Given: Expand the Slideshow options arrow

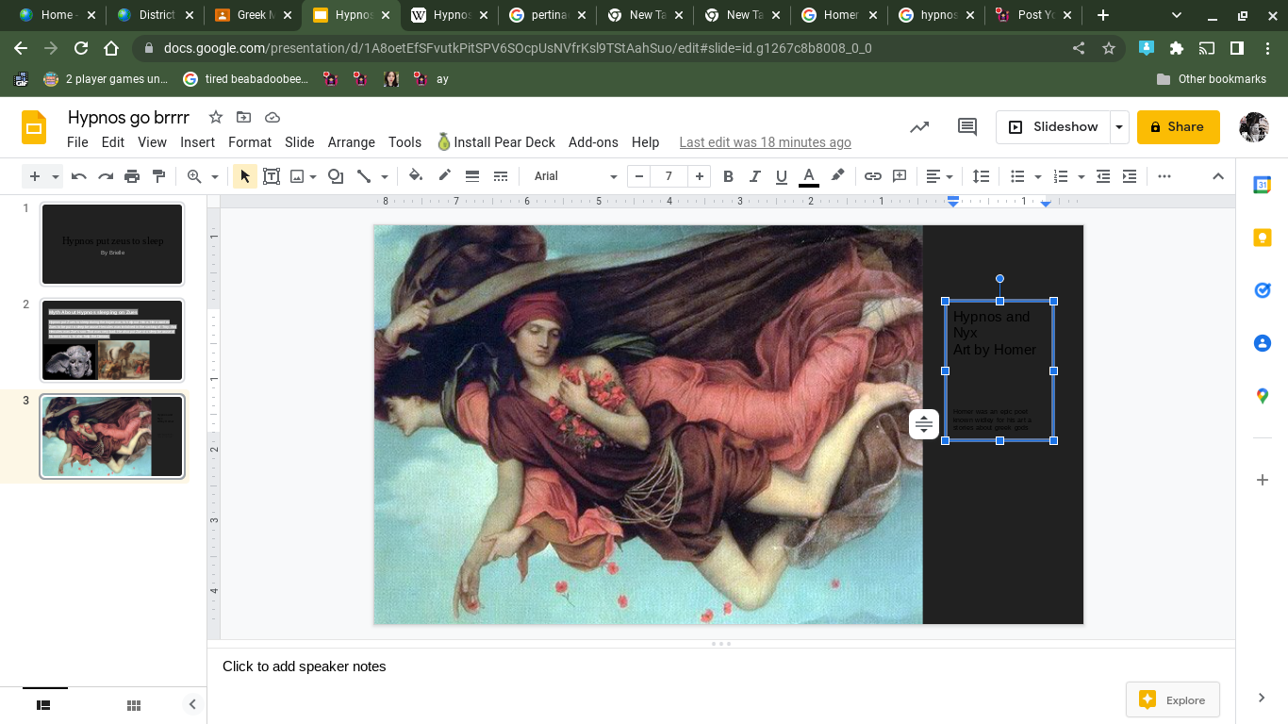Looking at the screenshot, I should click(x=1119, y=127).
